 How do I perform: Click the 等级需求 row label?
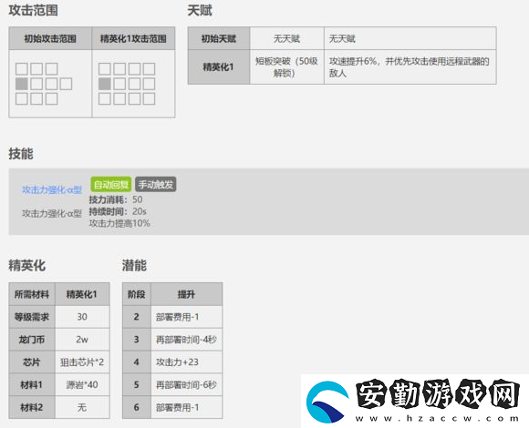[x=32, y=317]
